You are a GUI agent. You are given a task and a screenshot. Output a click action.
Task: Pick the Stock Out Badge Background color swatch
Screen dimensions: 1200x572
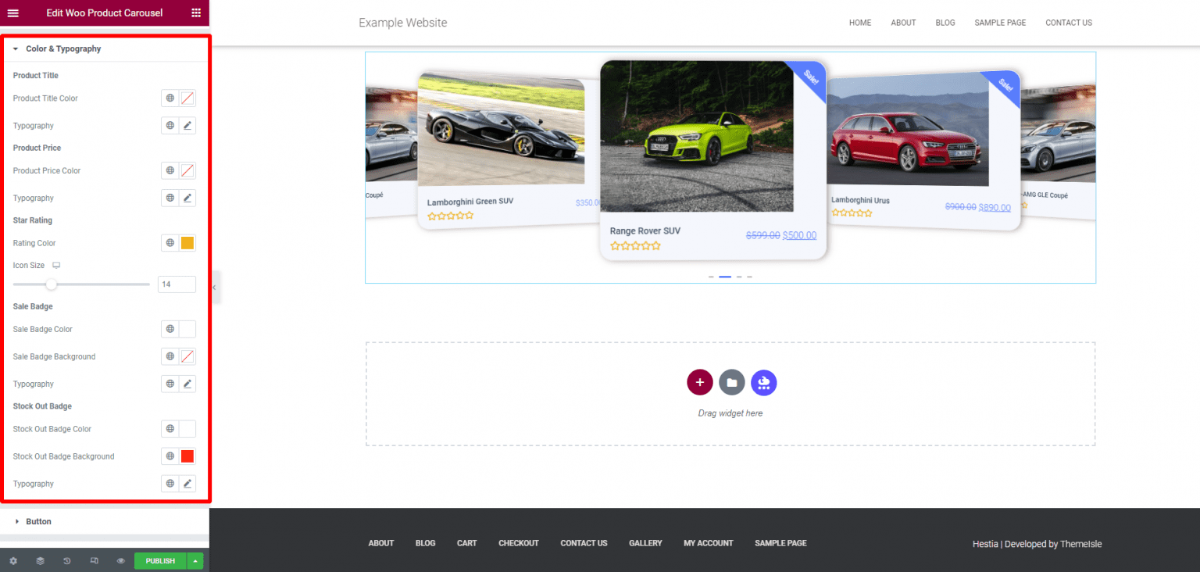click(187, 456)
